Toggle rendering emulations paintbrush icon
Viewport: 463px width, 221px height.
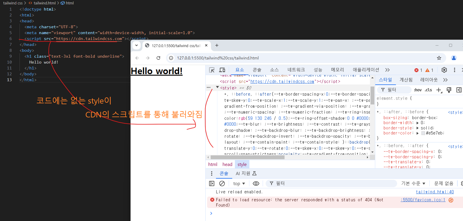[449, 90]
